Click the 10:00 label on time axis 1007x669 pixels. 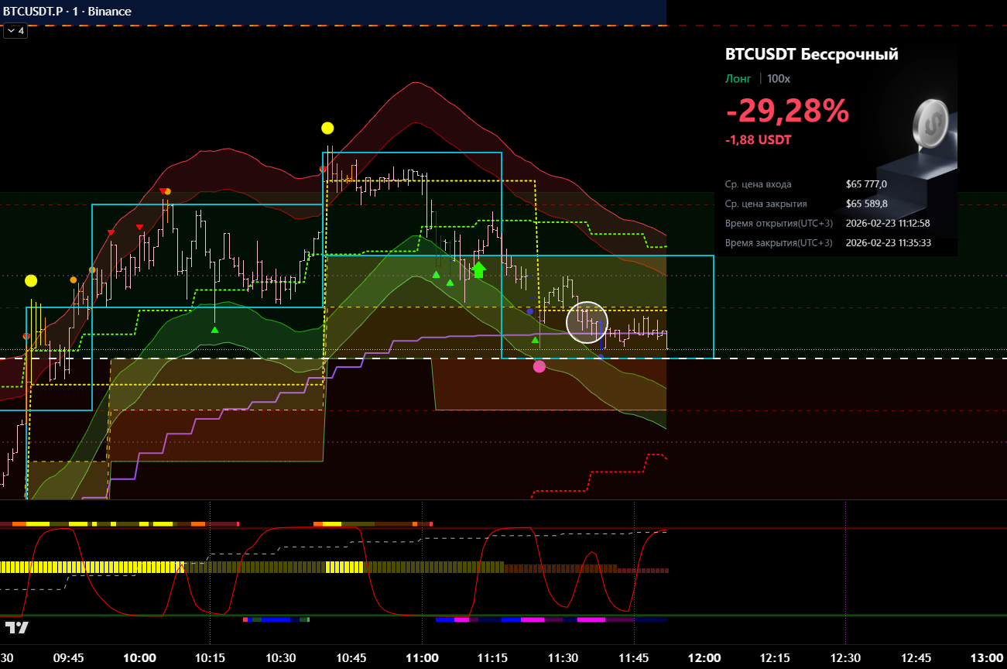139,657
